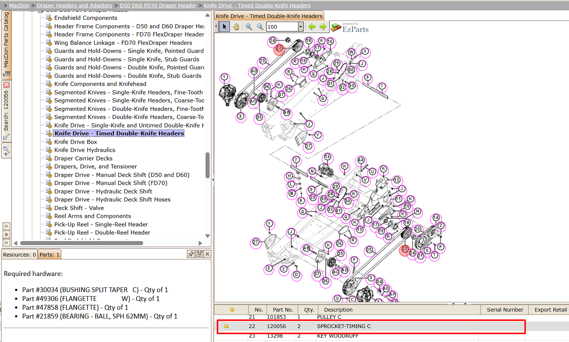Select Drapers, Drive, and Tensioner in the tree
The image size is (569, 342).
click(x=96, y=166)
